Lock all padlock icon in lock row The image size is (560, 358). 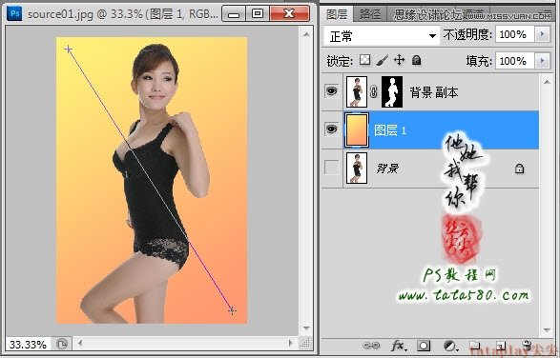coord(416,60)
